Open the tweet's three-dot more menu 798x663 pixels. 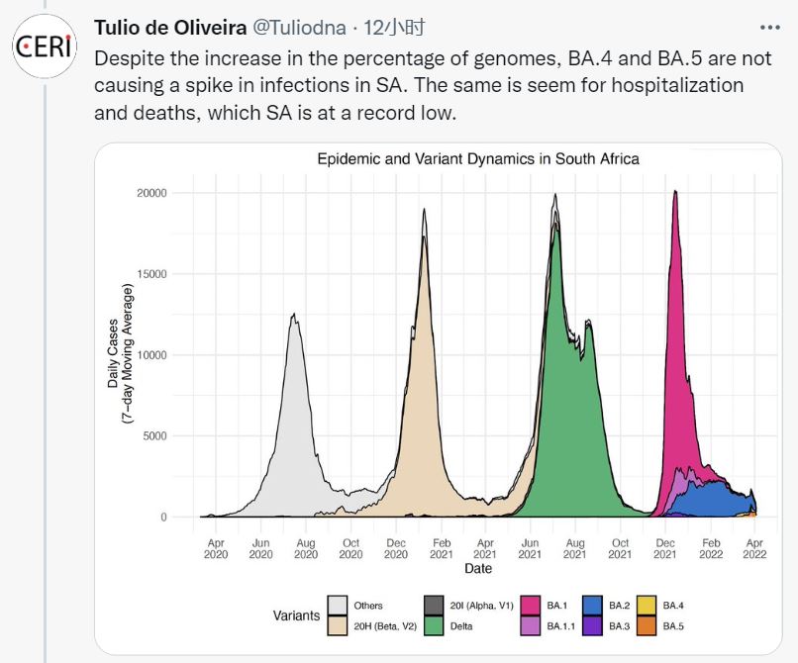(x=768, y=28)
